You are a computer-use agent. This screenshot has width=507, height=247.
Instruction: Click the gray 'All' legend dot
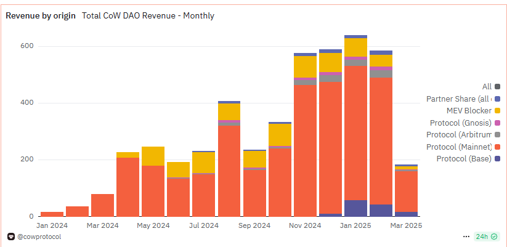coord(497,87)
